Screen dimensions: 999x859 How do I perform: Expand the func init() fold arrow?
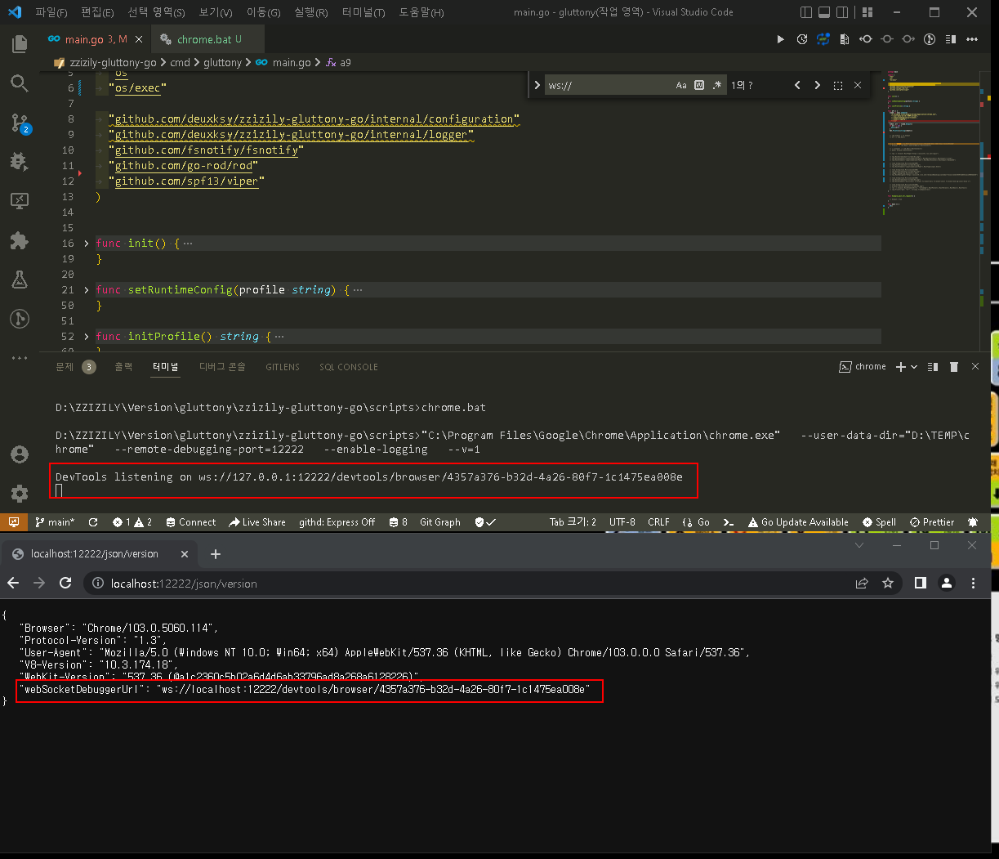point(87,244)
